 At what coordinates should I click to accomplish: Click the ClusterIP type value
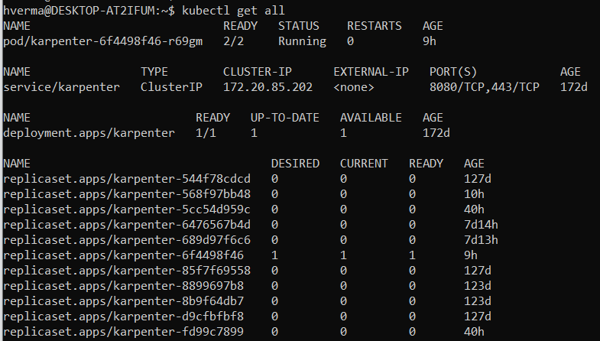pyautogui.click(x=171, y=87)
